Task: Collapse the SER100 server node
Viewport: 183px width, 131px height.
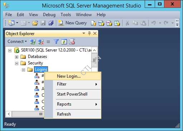Action: 10,50
